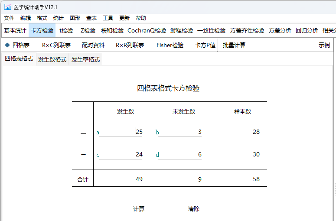Open the 编辑 menu
The width and height of the screenshot is (336, 221).
click(26, 18)
